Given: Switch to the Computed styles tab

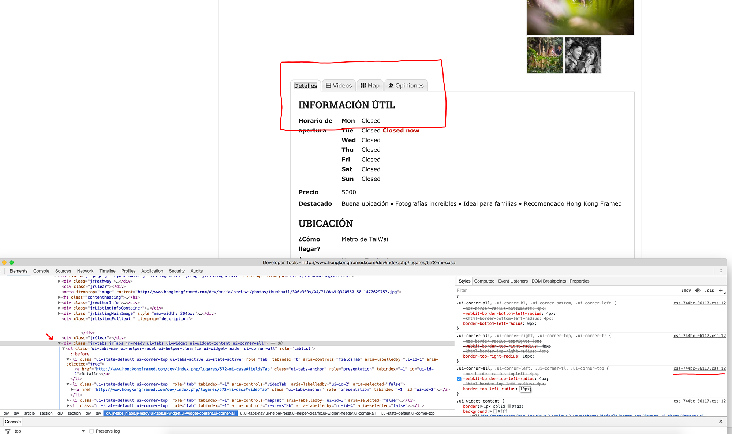Looking at the screenshot, I should (x=484, y=281).
